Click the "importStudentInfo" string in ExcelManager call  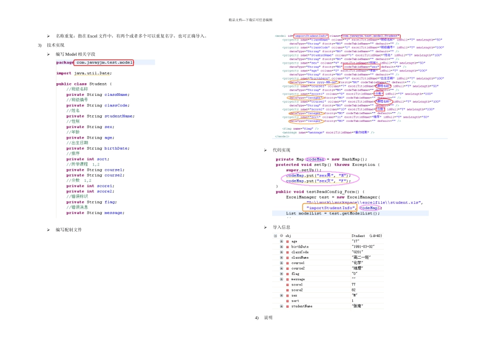330,208
